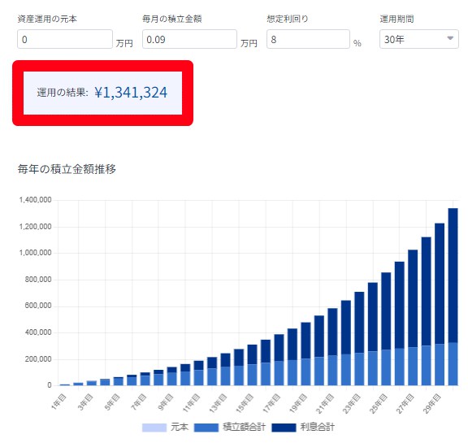Click the 1,000,000 axis label
The width and height of the screenshot is (468, 443).
[x=35, y=253]
